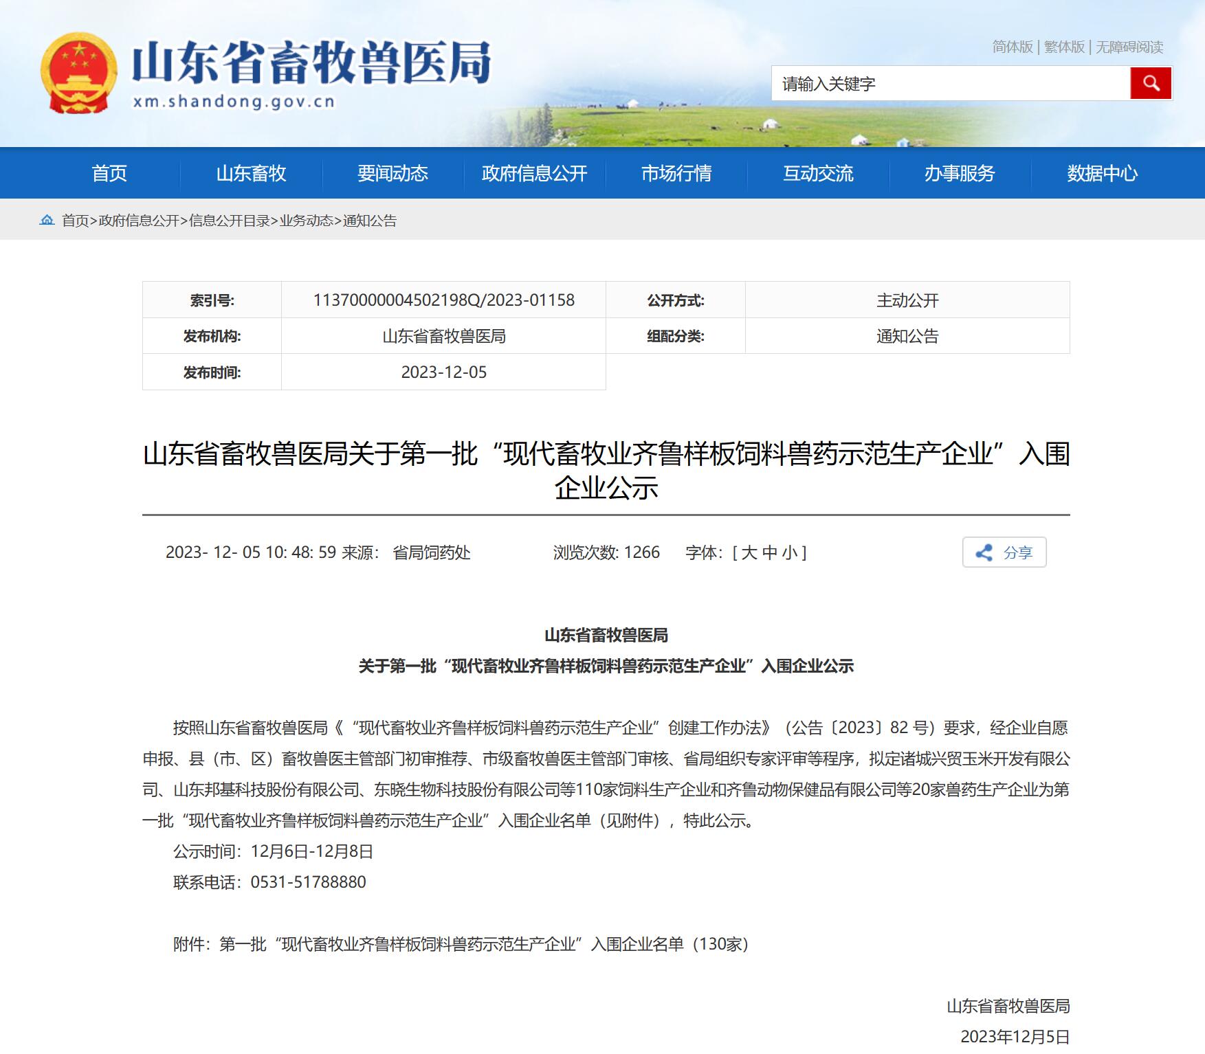Image resolution: width=1205 pixels, height=1054 pixels.
Task: Set font size to 小
Action: [790, 552]
